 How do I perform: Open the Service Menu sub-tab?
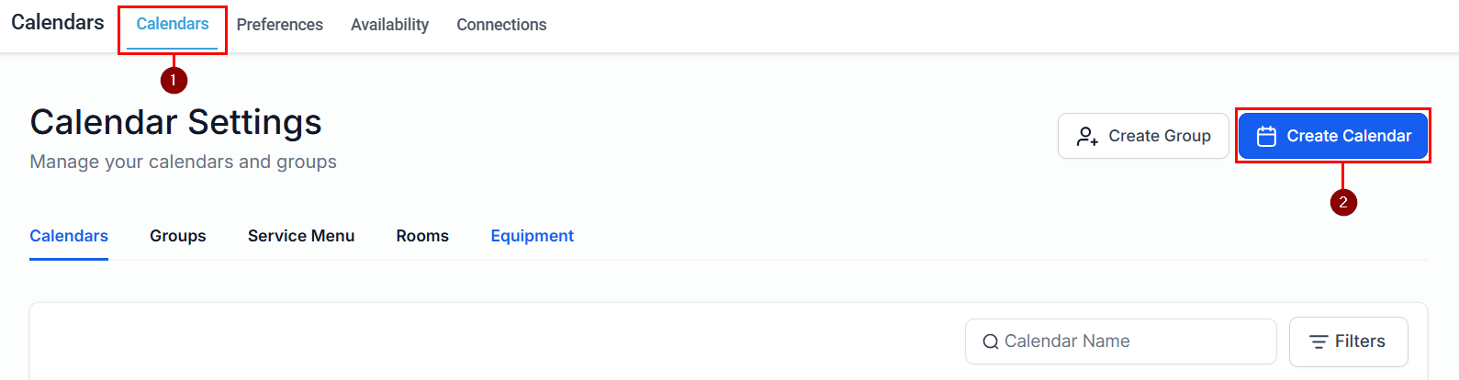tap(301, 236)
